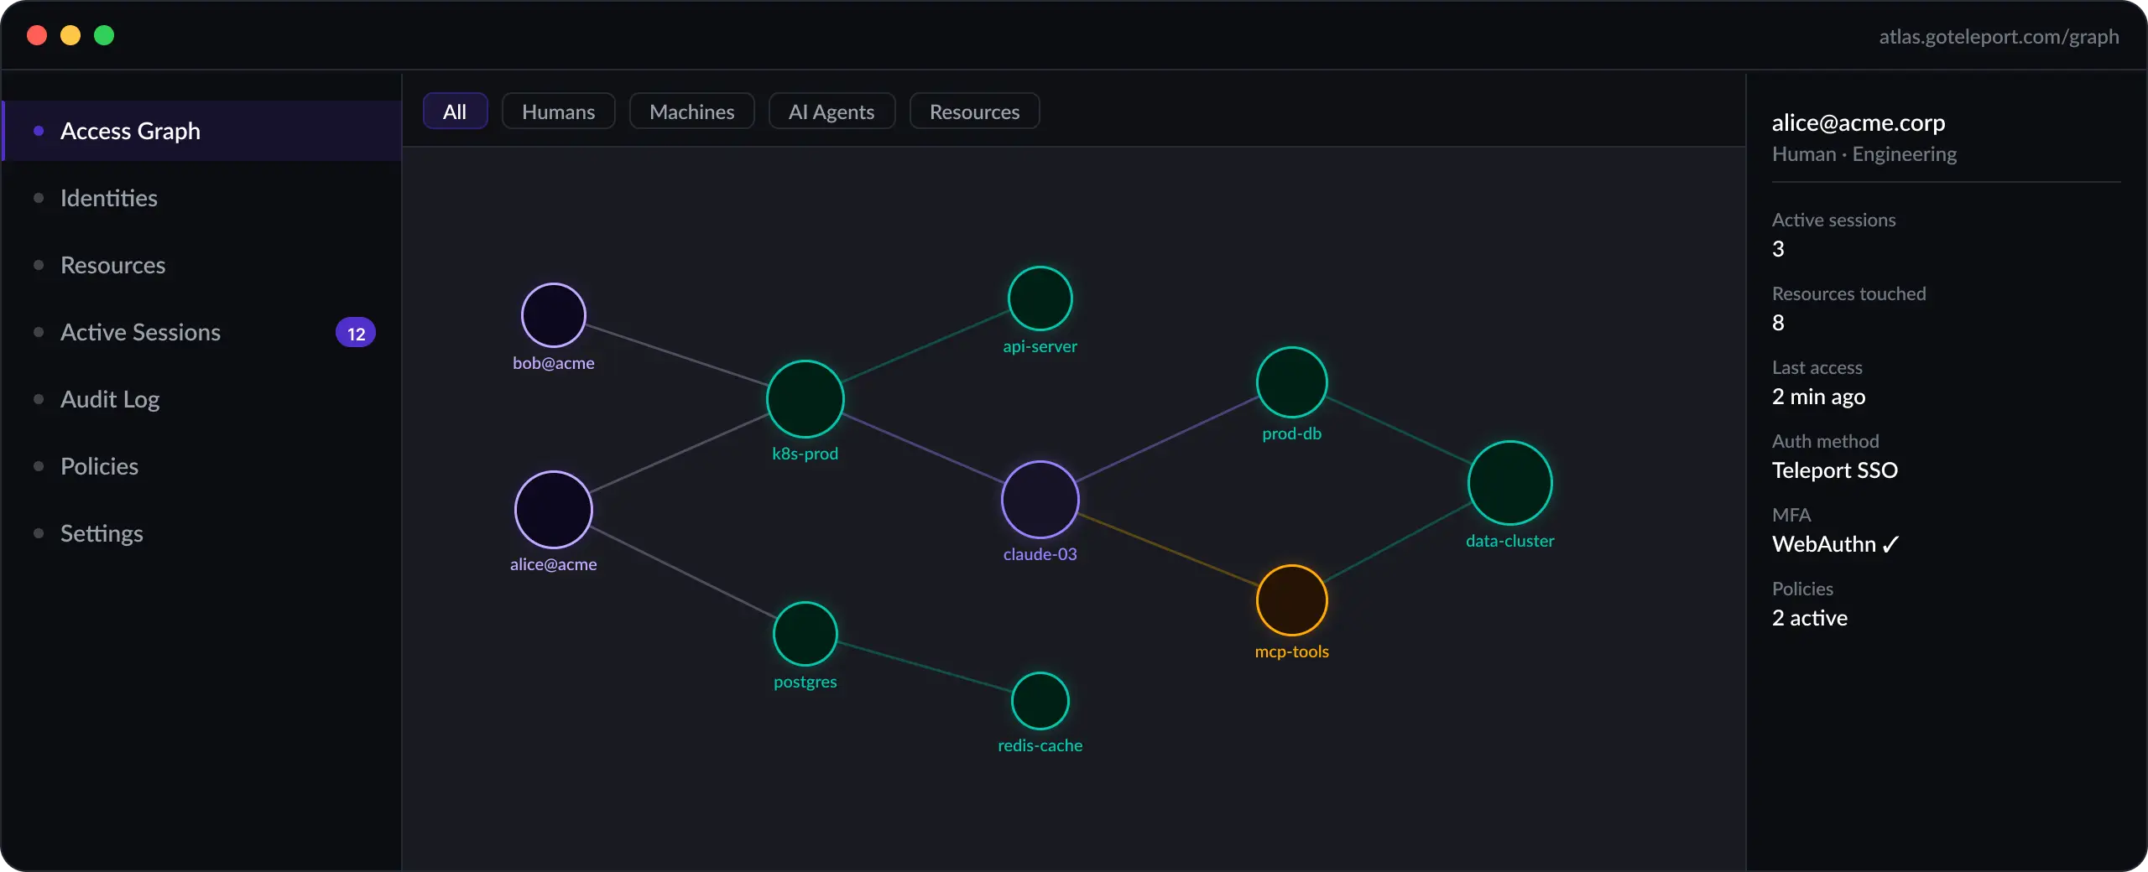2148x872 pixels.
Task: Click the '2 active' policies value
Action: [x=1809, y=618]
